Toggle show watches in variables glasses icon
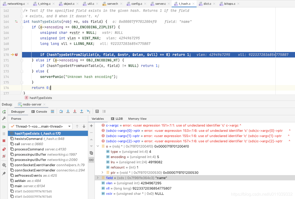 coord(91,160)
